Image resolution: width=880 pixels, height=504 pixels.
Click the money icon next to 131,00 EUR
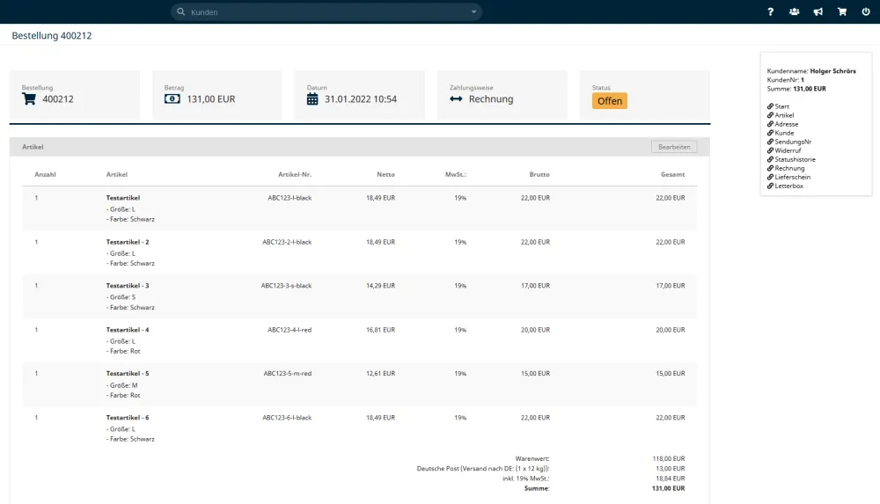(172, 99)
